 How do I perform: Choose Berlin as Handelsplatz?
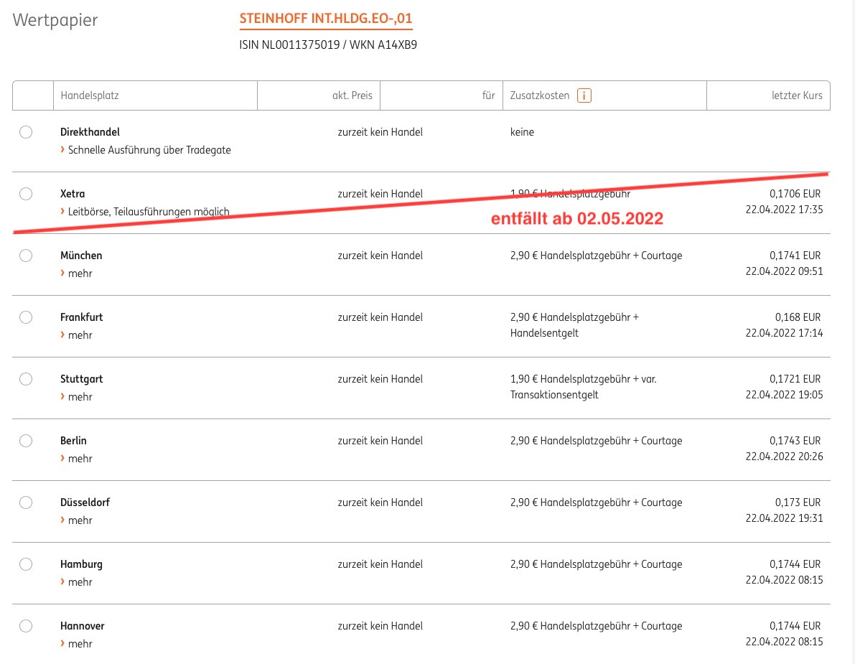[x=26, y=441]
